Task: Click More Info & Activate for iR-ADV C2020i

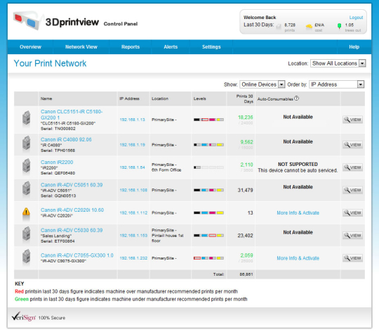Action: (298, 212)
